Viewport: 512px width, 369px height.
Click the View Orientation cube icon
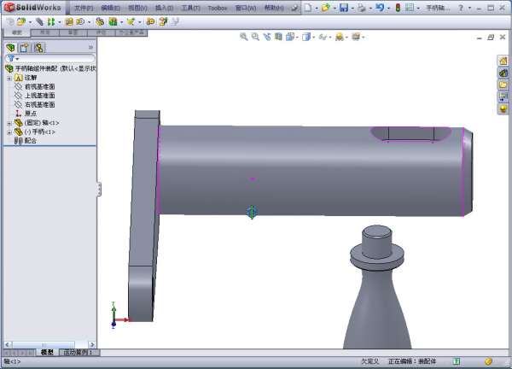[x=289, y=37]
